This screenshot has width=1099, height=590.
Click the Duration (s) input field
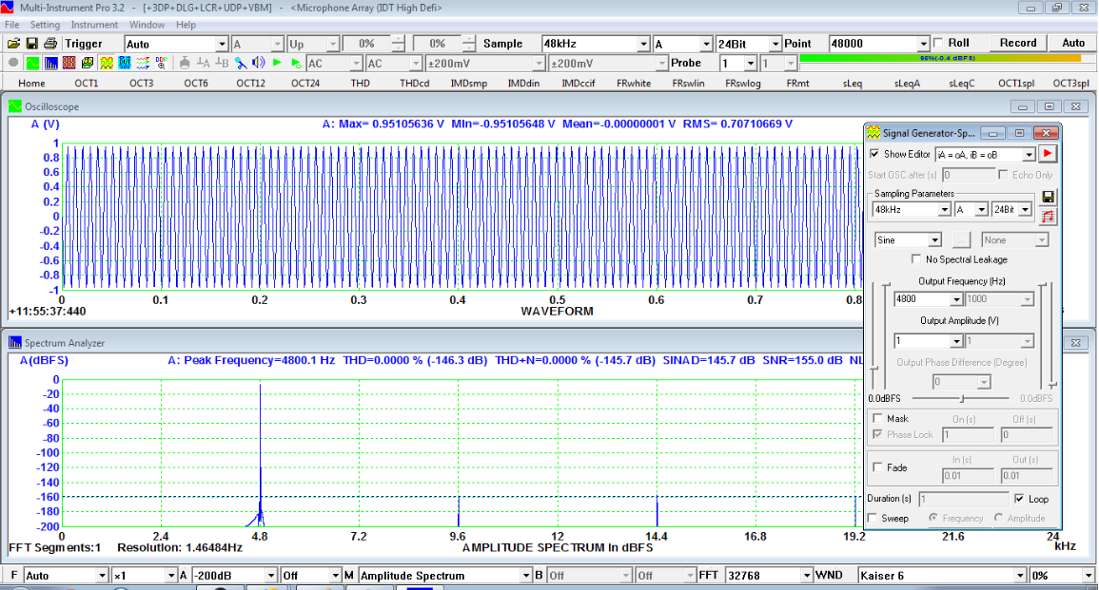pos(964,498)
